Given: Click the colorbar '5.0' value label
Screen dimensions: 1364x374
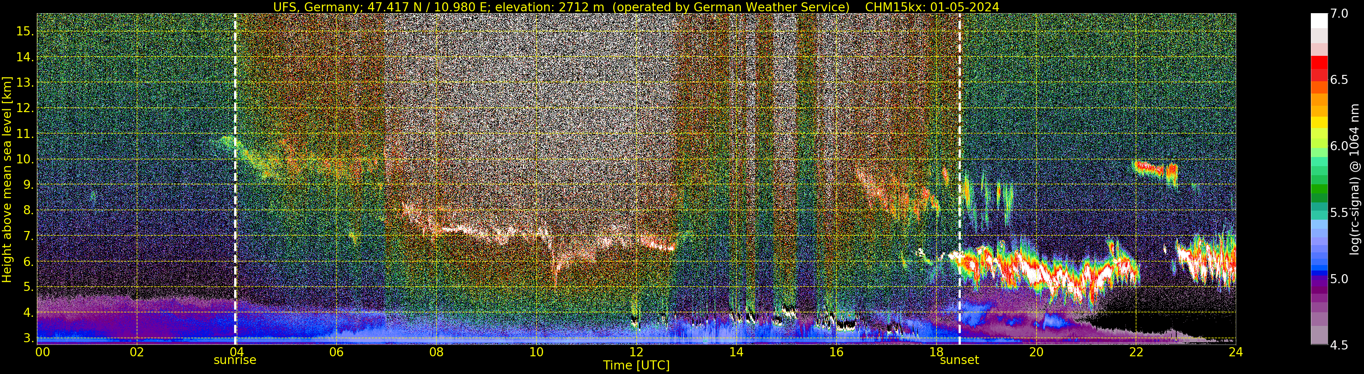Looking at the screenshot, I should pyautogui.click(x=1339, y=279).
